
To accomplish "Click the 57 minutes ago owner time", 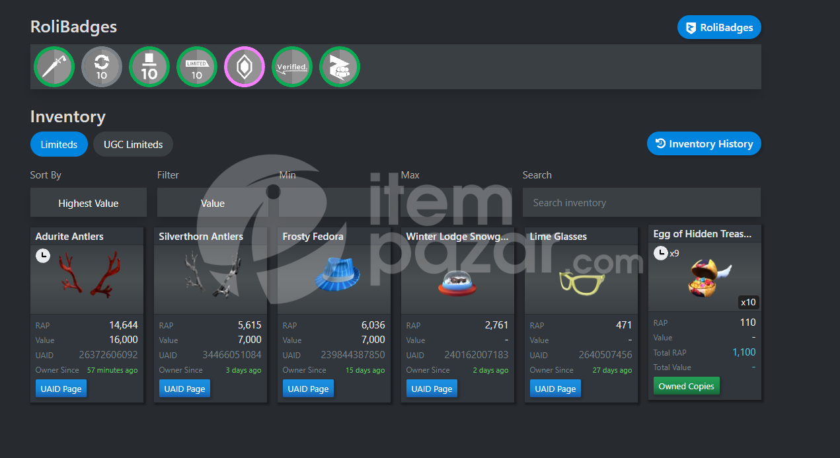I will point(112,370).
